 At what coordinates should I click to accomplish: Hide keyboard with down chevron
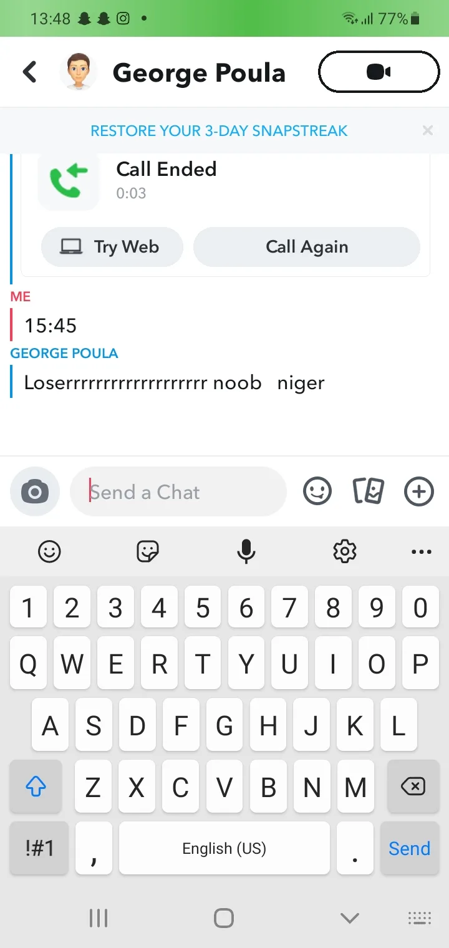350,918
